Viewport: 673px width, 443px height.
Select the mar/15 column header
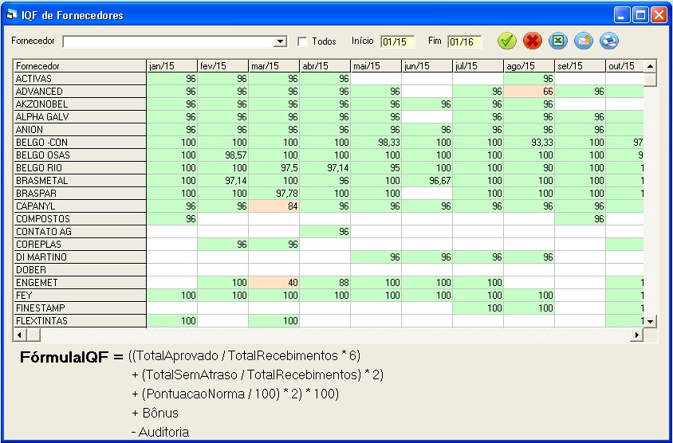coord(274,66)
